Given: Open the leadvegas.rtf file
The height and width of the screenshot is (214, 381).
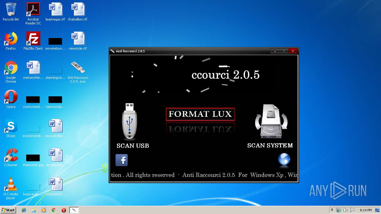Looking at the screenshot, I should [x=55, y=12].
